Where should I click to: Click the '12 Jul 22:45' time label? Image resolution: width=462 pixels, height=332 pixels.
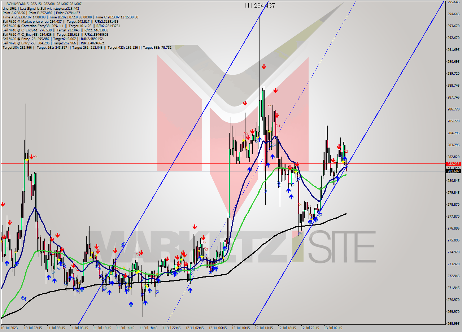pos(310,328)
